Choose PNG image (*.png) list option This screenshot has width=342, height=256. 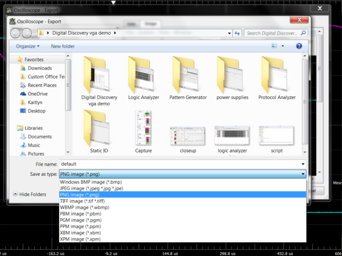pyautogui.click(x=183, y=195)
